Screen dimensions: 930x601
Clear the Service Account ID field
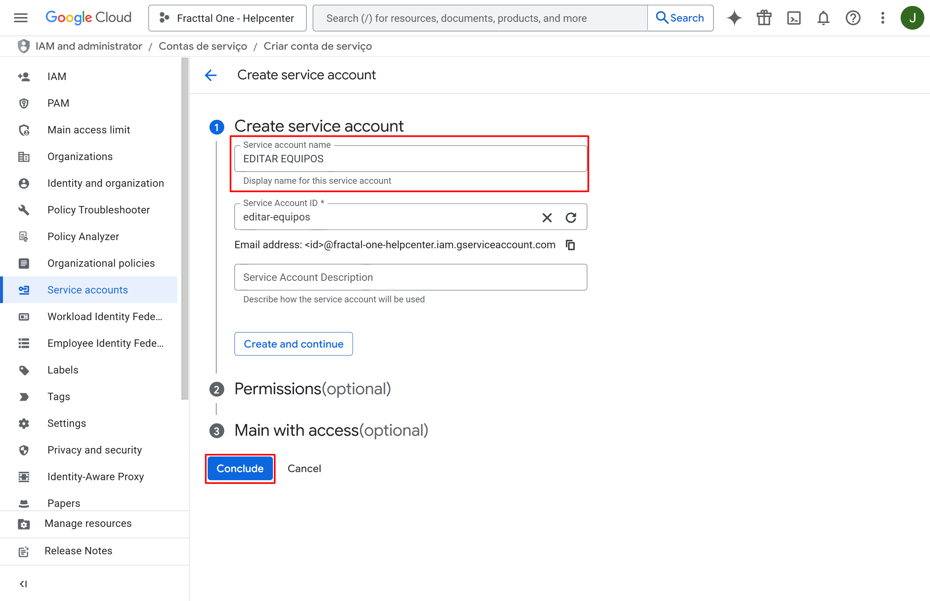click(x=547, y=218)
